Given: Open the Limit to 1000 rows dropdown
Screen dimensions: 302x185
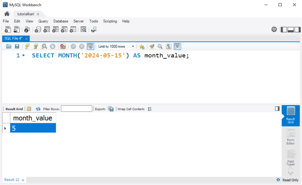Looking at the screenshot, I should (x=116, y=46).
